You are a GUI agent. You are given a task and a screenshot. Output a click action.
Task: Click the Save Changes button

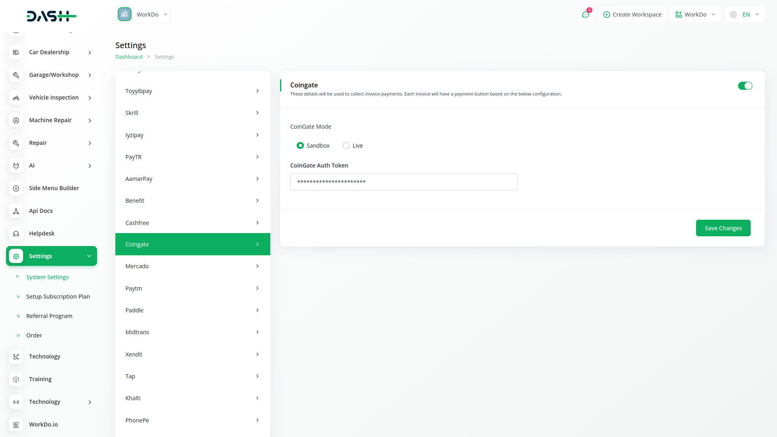coord(723,228)
